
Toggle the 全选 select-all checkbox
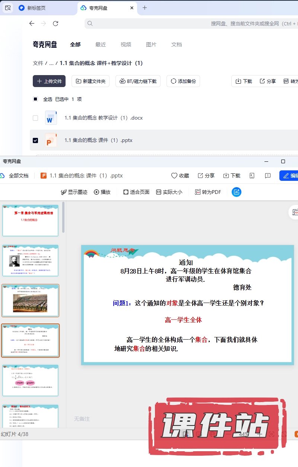(x=35, y=99)
